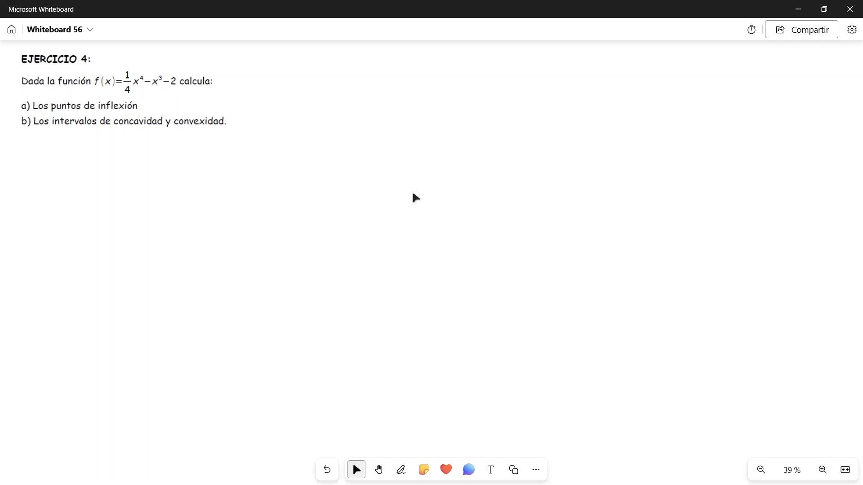The image size is (863, 485).
Task: Click the Undo arrow button
Action: (327, 470)
